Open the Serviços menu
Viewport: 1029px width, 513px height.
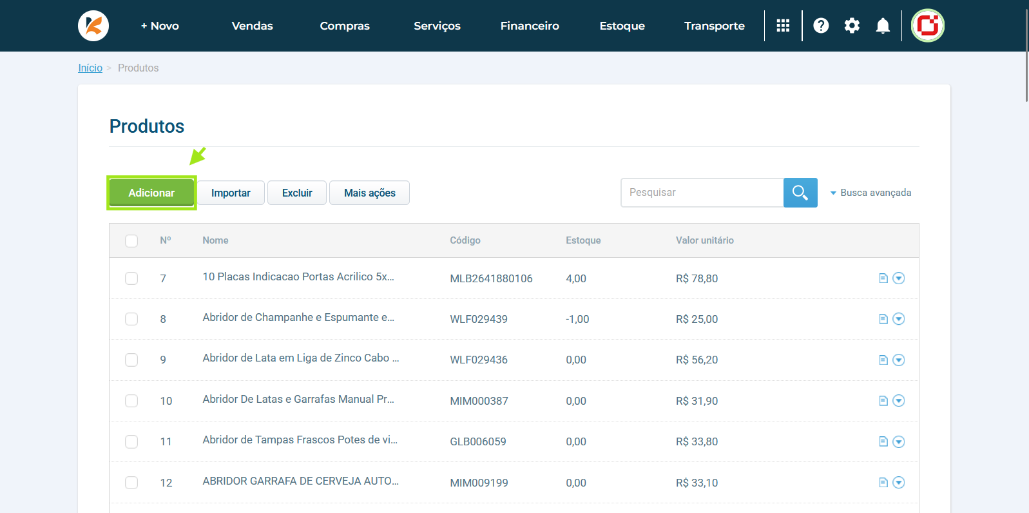click(437, 26)
